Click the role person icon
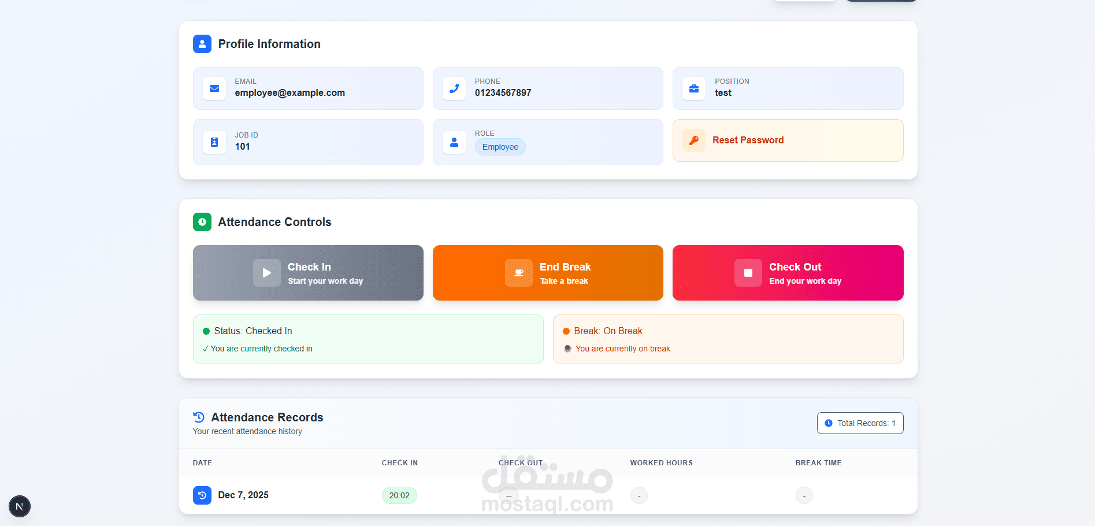 454,142
